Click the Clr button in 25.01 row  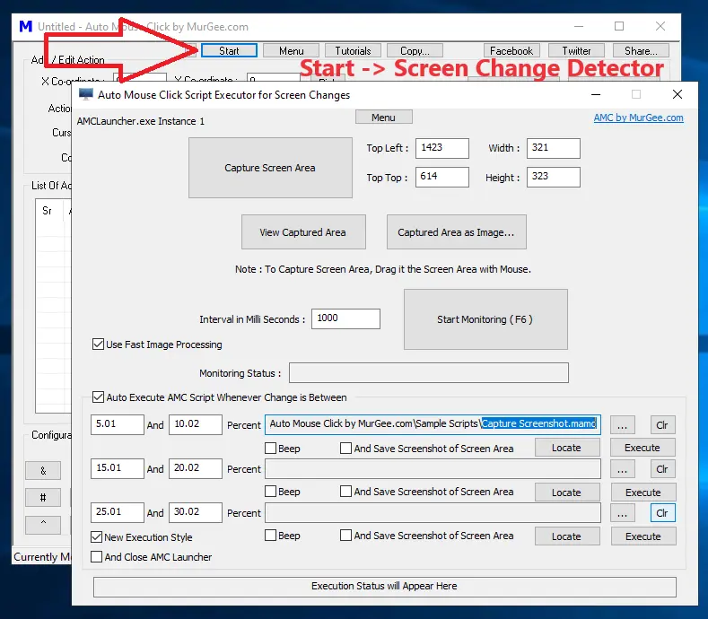662,513
